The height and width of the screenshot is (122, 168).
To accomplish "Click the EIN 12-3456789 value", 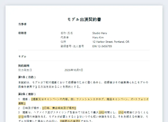I will click(x=102, y=46).
